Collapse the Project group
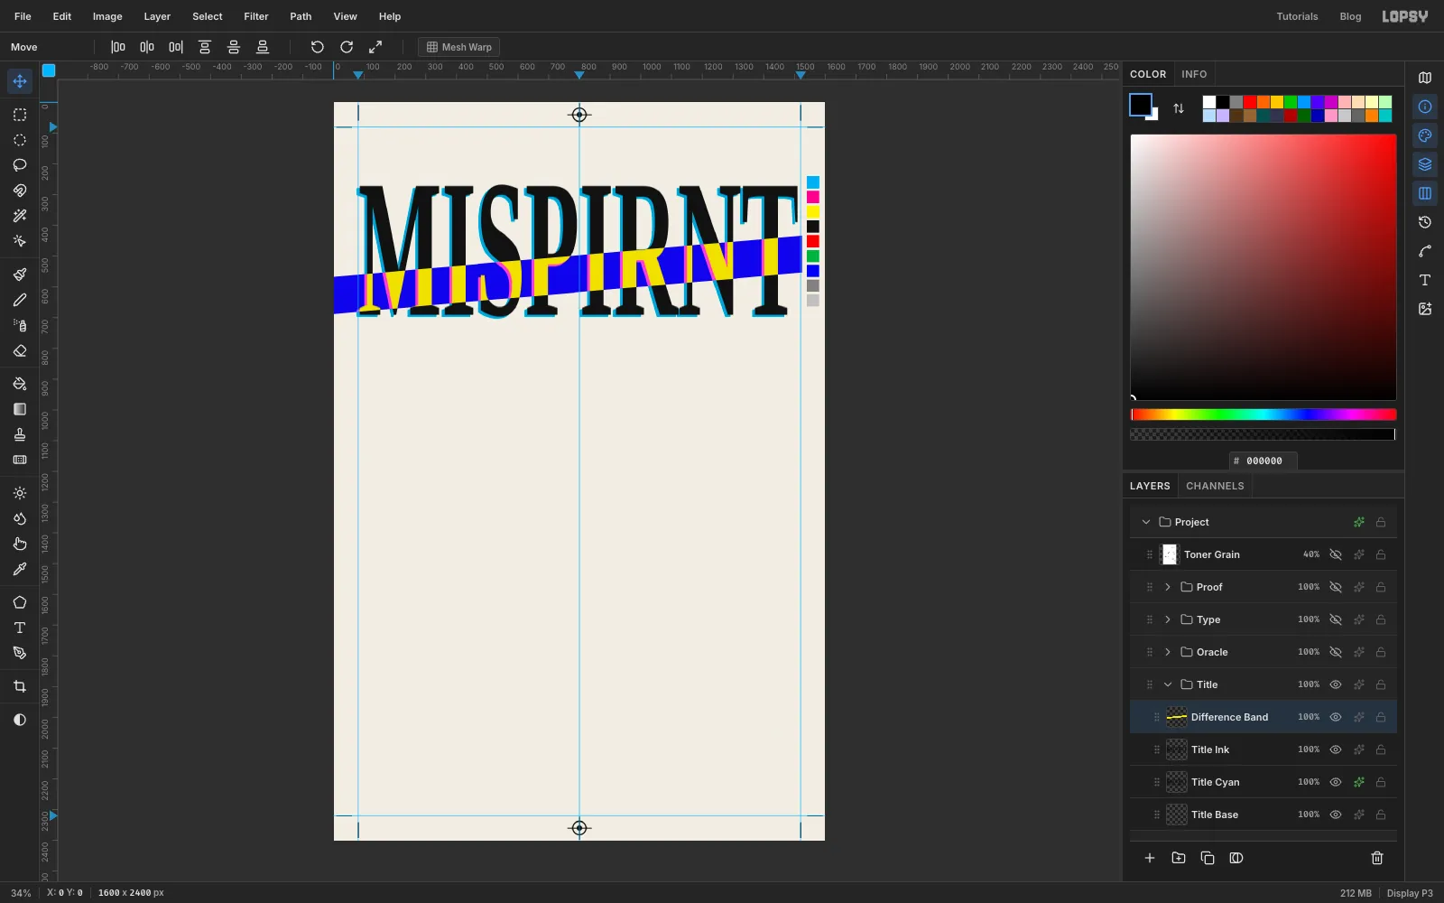The image size is (1444, 903). point(1146,522)
